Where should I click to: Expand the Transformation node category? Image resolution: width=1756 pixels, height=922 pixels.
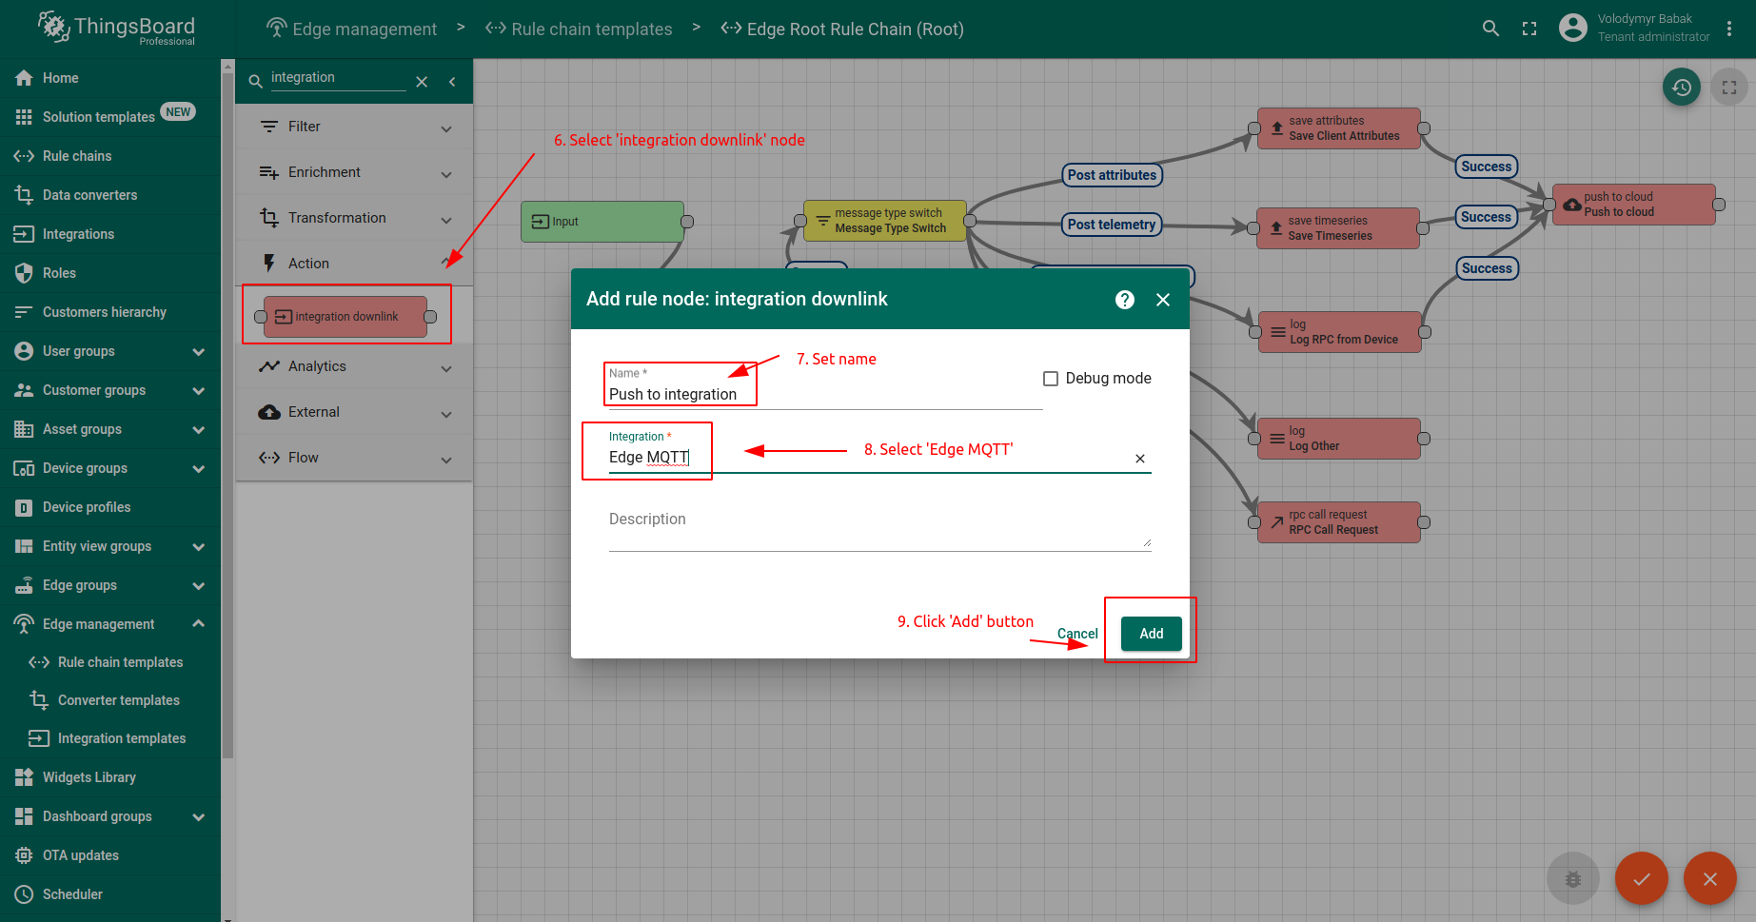(x=354, y=218)
